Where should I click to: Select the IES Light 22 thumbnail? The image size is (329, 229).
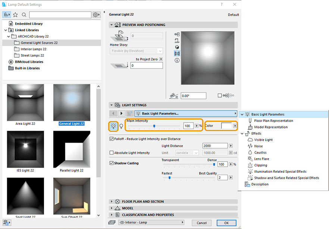click(25, 149)
